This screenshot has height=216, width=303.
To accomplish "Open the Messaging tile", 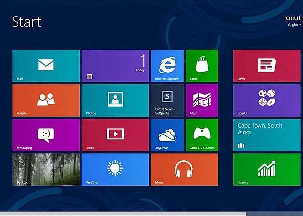I will [46, 135].
